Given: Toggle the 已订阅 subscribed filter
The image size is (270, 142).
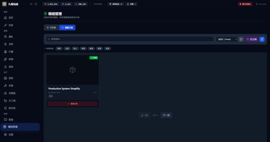Looking at the screenshot, I should click(251, 39).
